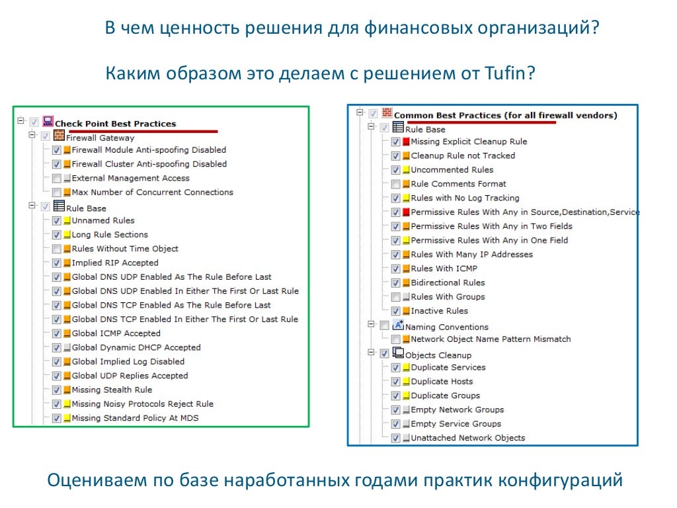Uncheck Global DNS UDP Enabled In Either First Or Last Rule
677x508 pixels.
57,291
